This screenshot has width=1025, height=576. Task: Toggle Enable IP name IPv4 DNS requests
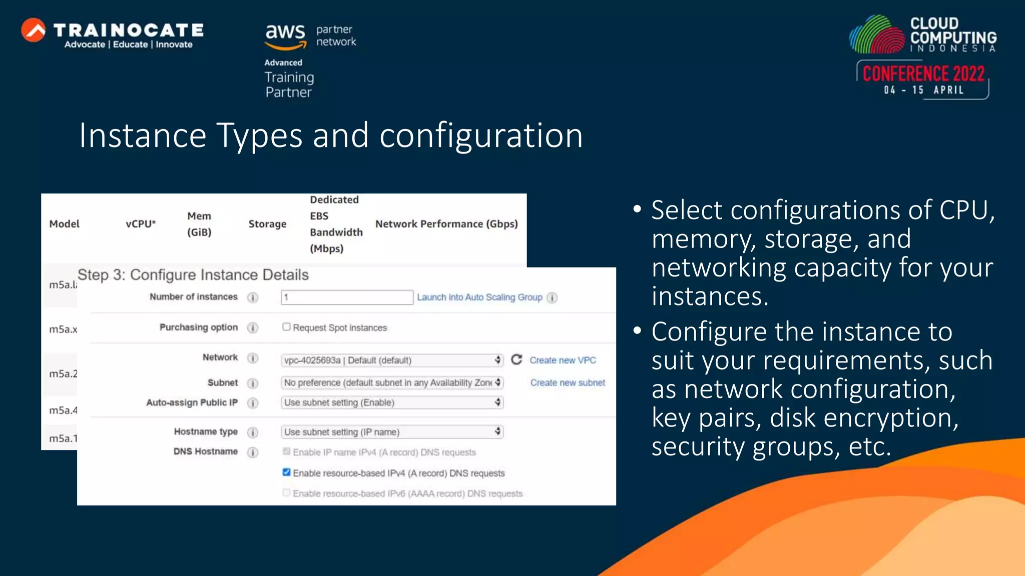[286, 451]
